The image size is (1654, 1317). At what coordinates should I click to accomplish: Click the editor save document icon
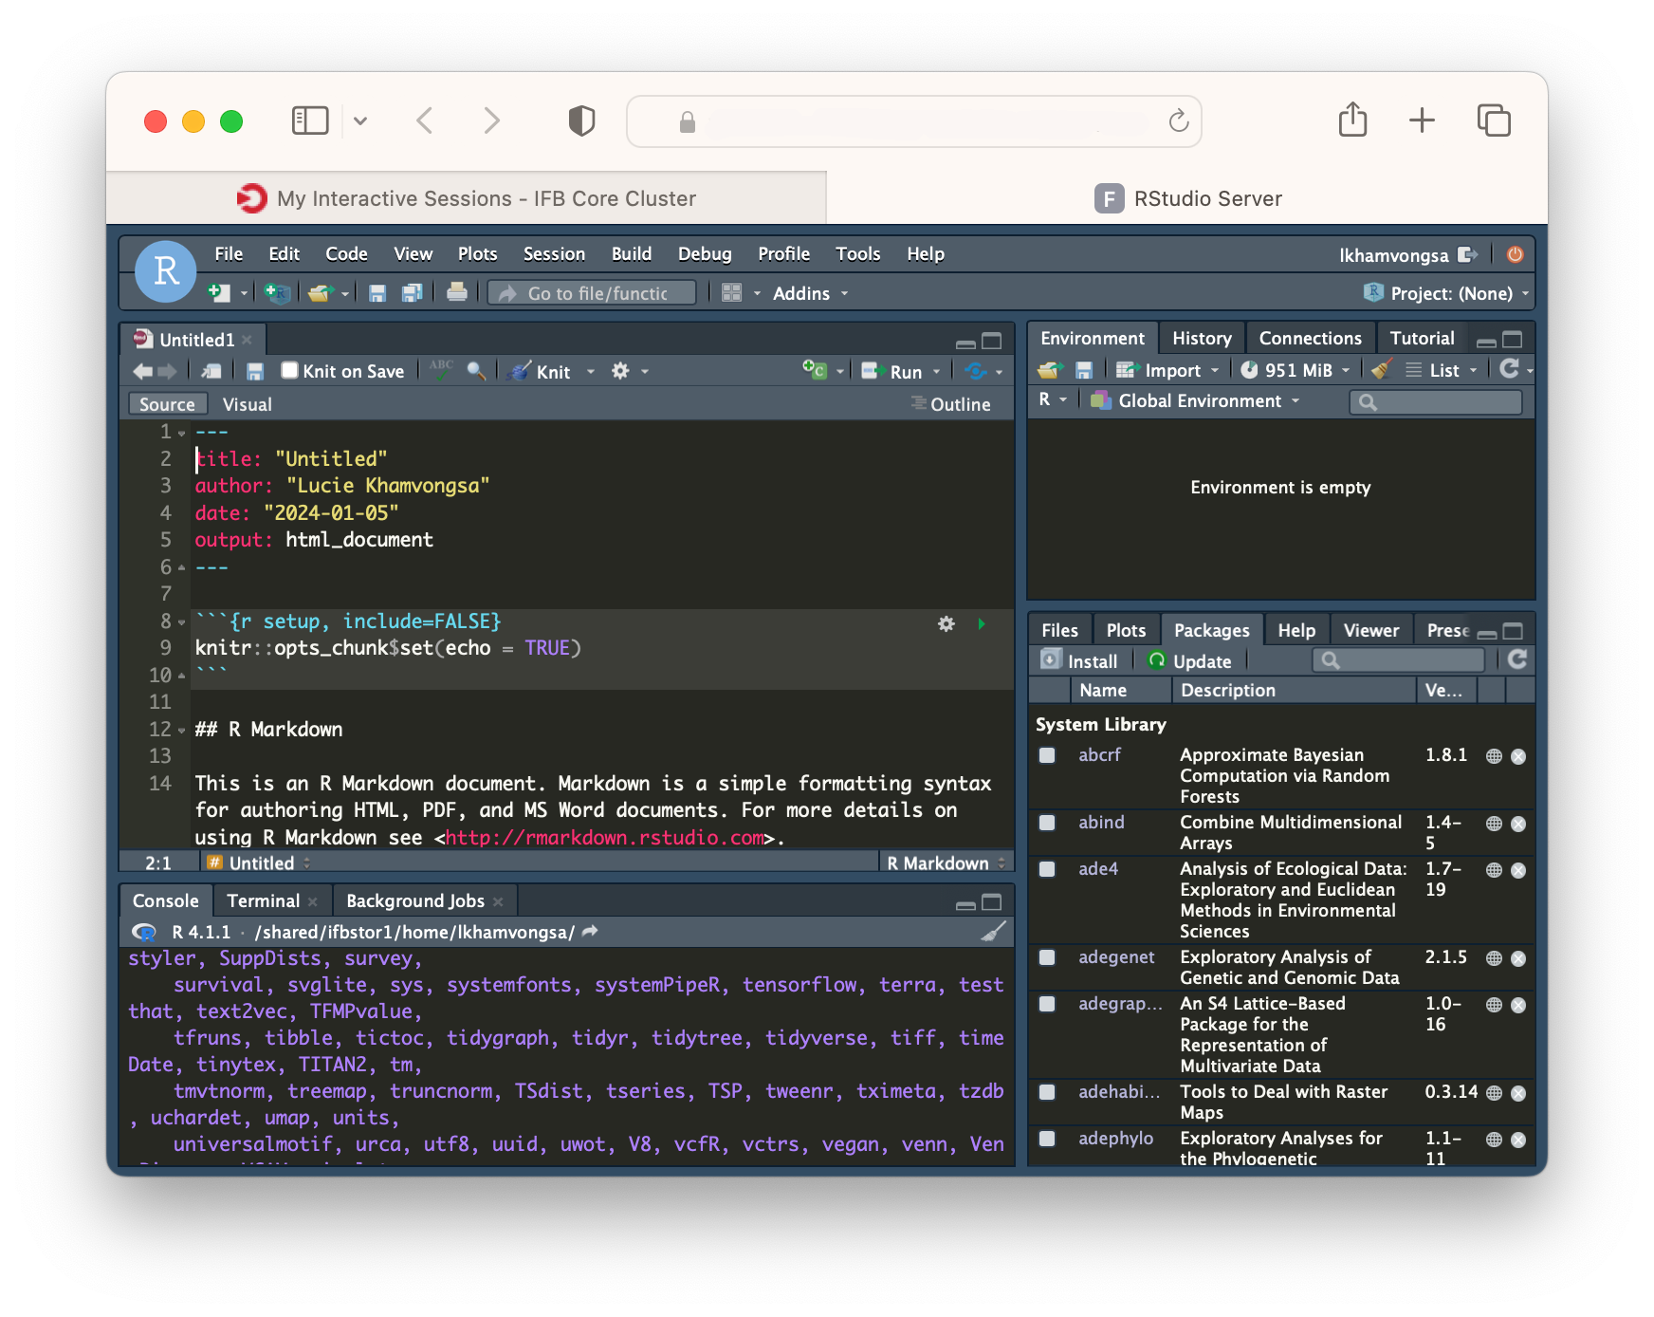pyautogui.click(x=255, y=371)
